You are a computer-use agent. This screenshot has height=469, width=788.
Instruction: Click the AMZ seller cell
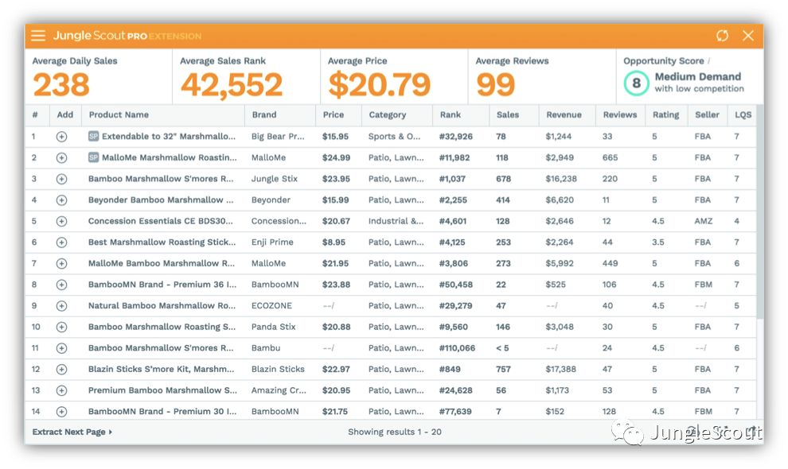pyautogui.click(x=704, y=221)
